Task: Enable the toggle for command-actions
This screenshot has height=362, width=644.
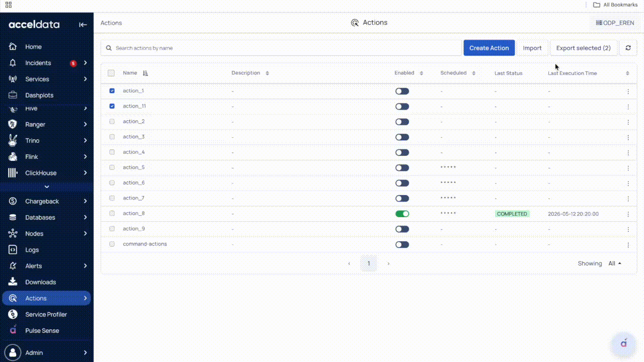Action: [x=402, y=244]
